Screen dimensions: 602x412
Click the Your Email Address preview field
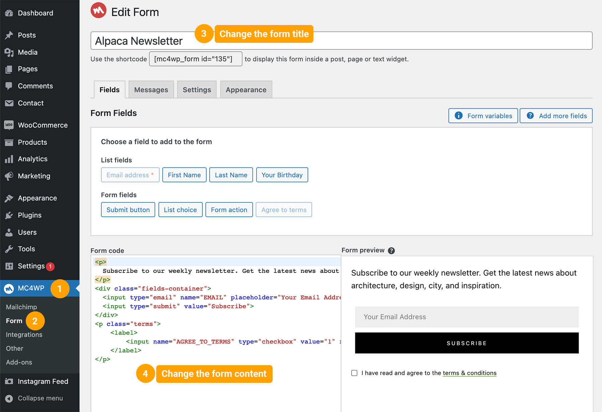[x=467, y=317]
